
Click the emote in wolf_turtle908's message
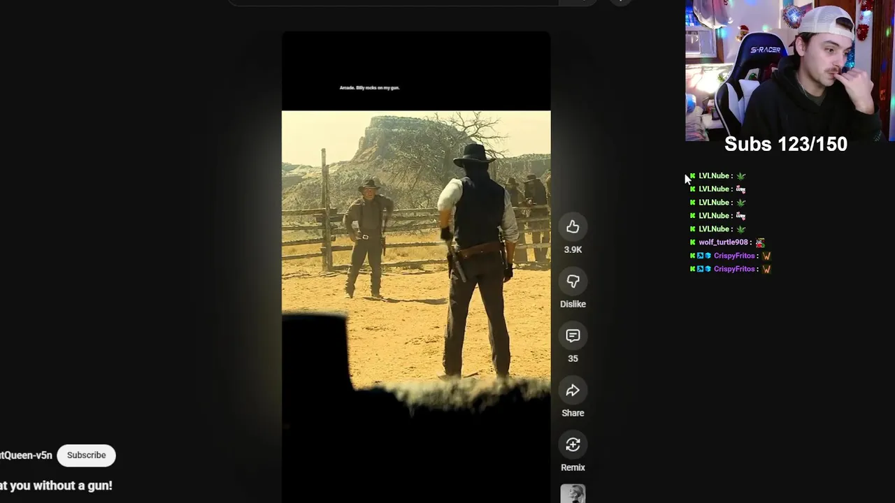point(760,242)
